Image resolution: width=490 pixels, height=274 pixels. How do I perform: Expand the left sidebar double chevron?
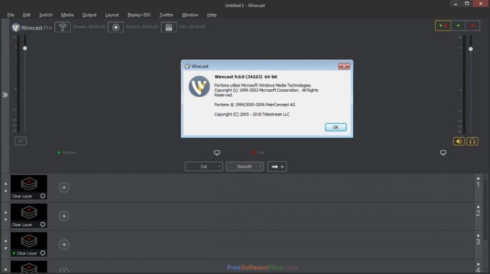pyautogui.click(x=5, y=95)
